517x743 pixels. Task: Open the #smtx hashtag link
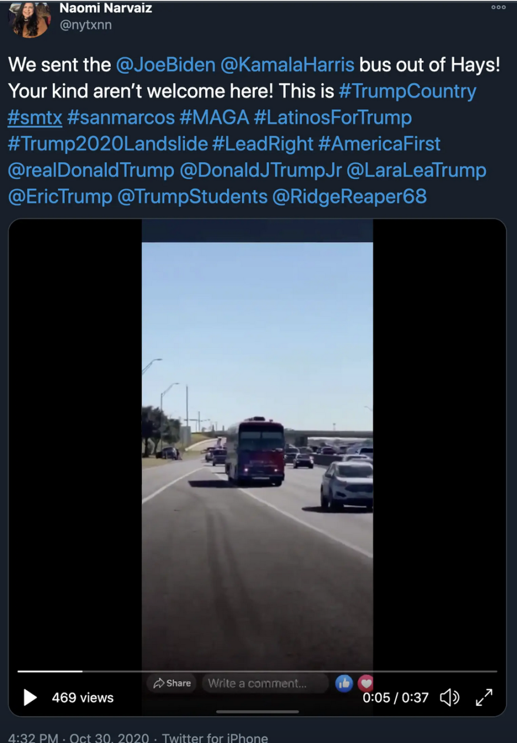point(35,117)
